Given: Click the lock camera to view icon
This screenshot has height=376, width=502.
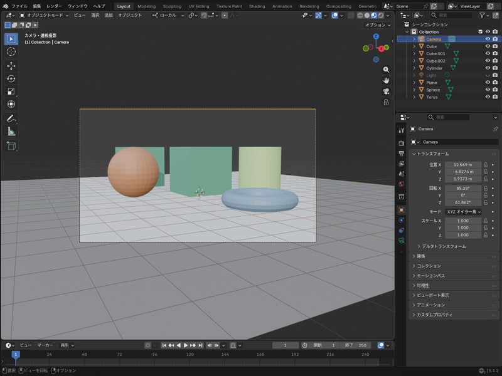Looking at the screenshot, I should (386, 102).
